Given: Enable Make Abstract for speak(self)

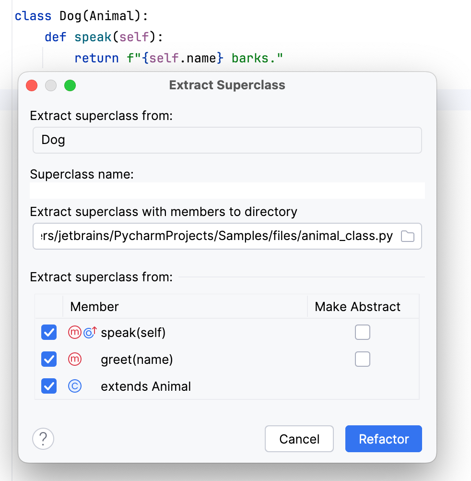Looking at the screenshot, I should tap(362, 332).
